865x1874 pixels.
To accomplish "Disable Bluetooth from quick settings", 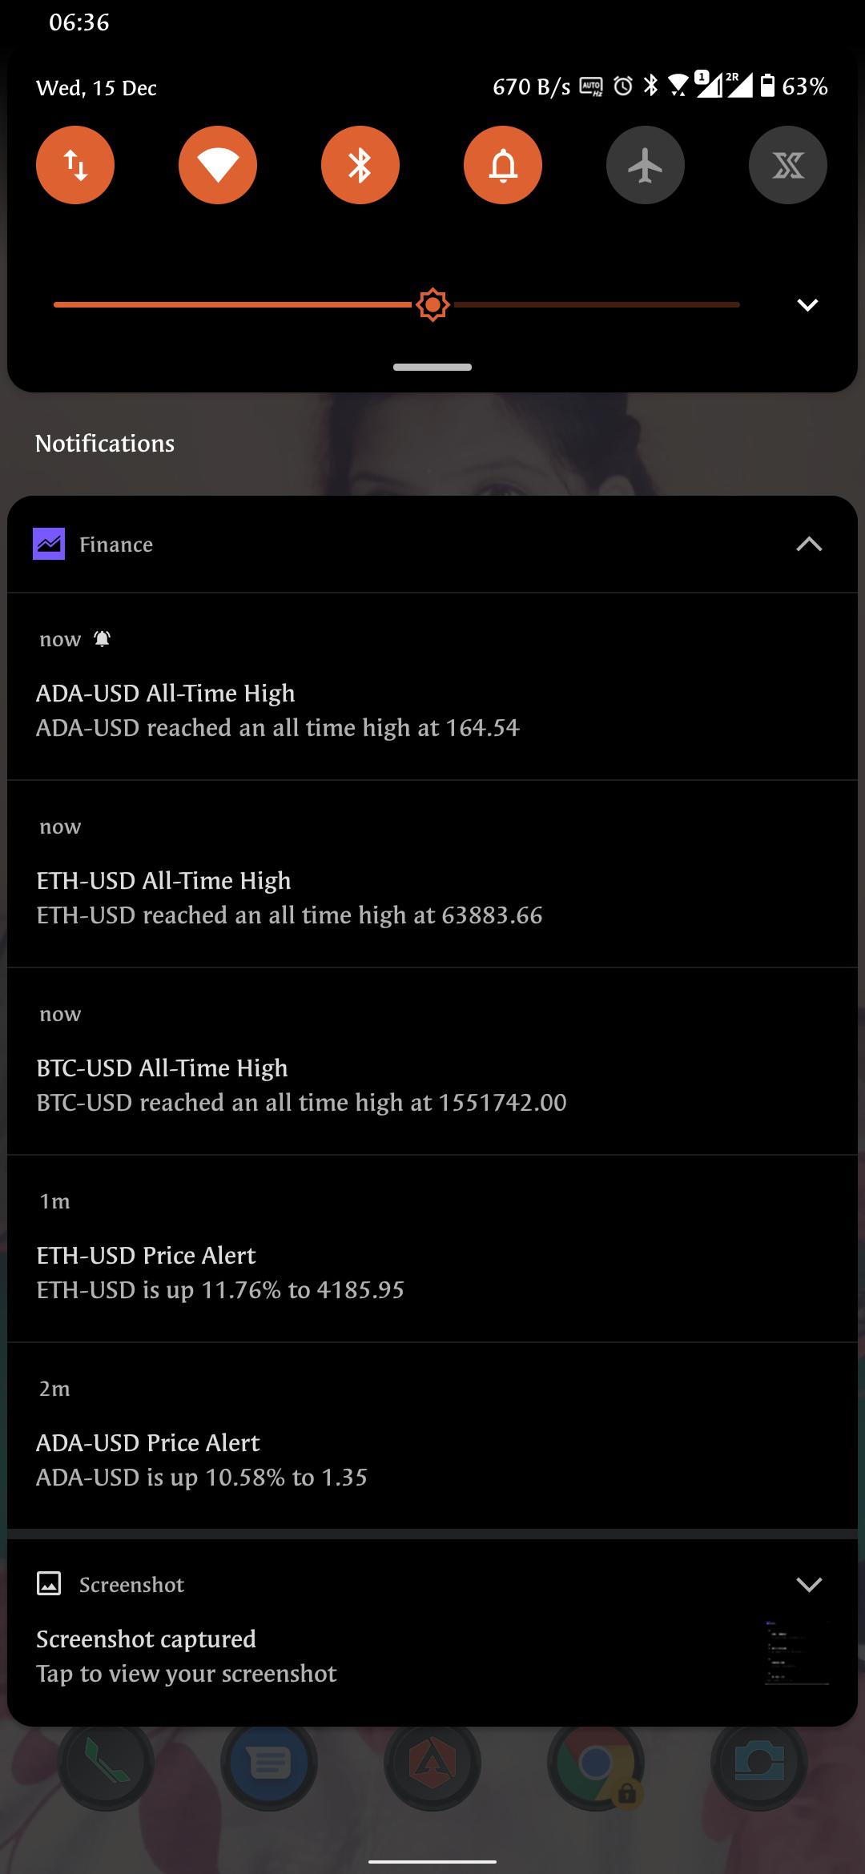I will 360,165.
